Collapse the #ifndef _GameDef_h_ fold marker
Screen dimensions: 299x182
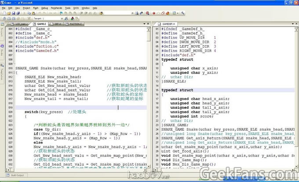click(160, 29)
